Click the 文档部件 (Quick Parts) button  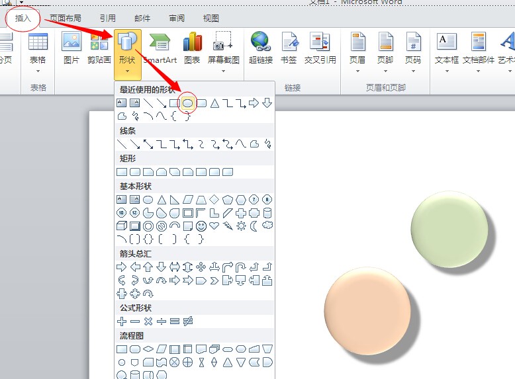coord(478,48)
